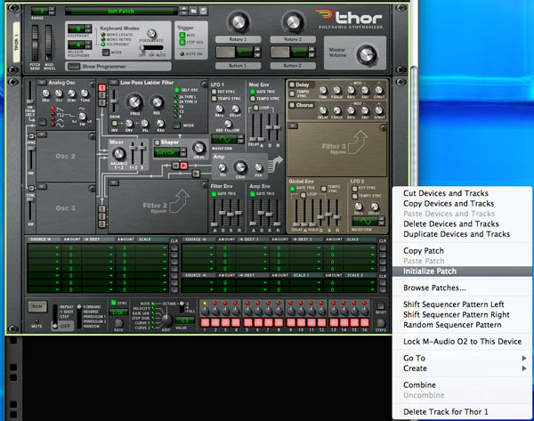Click the Button 2 pad
This screenshot has width=534, height=421.
click(x=280, y=53)
